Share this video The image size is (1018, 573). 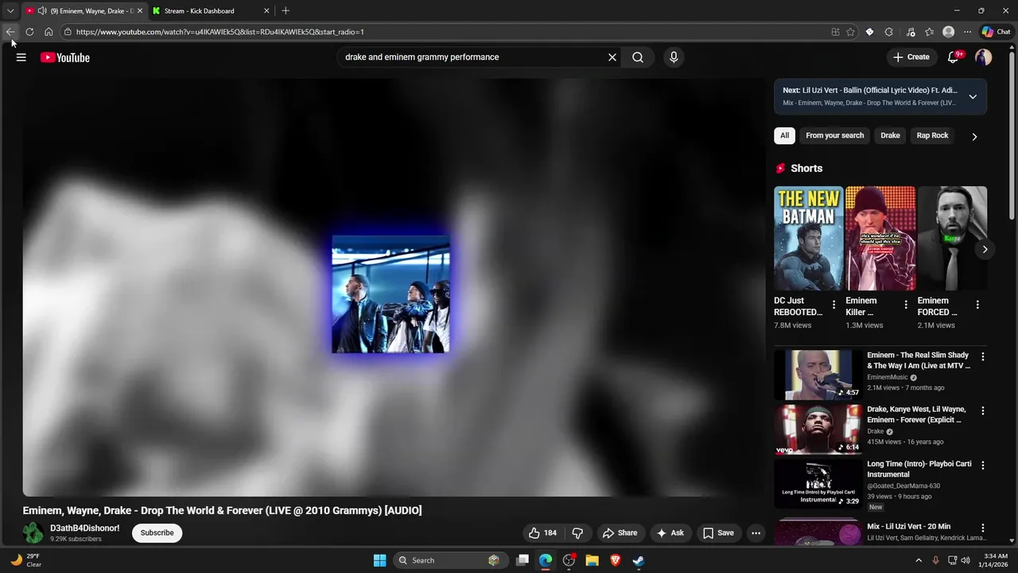click(620, 533)
